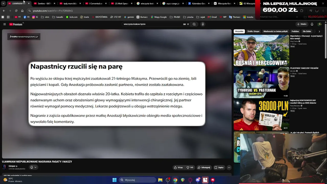Open the FB bookmark
The width and height of the screenshot is (327, 184).
(x=27, y=17)
